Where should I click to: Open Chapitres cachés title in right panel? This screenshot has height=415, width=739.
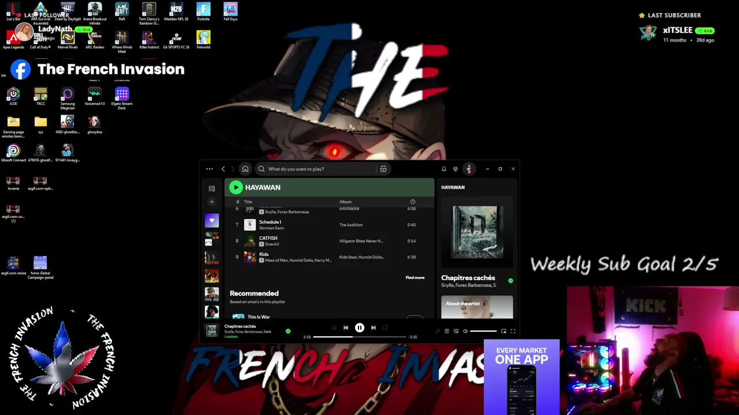tap(468, 278)
